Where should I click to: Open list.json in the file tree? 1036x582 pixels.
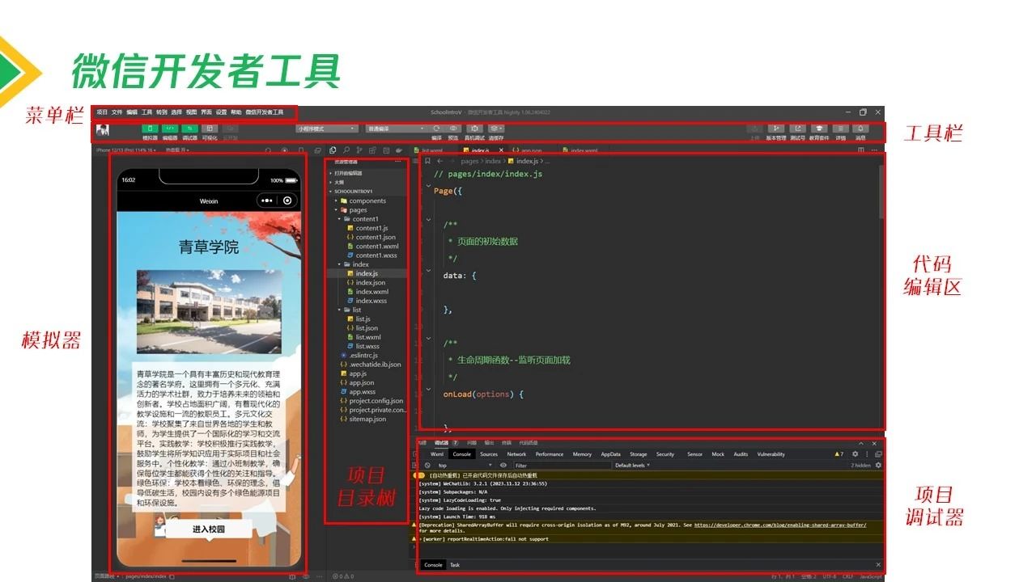point(362,328)
